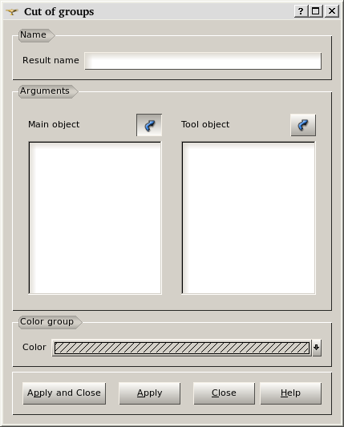This screenshot has height=427, width=344.
Task: Click the Apply button
Action: tap(150, 393)
